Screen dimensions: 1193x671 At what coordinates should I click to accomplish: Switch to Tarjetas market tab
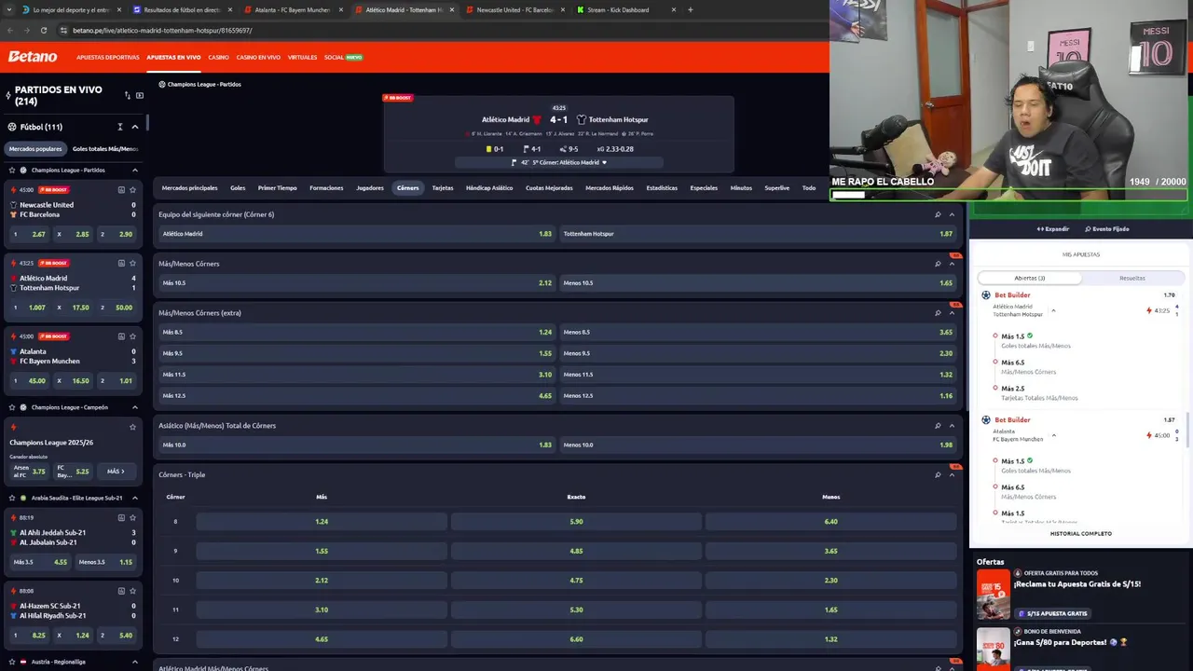click(x=443, y=188)
